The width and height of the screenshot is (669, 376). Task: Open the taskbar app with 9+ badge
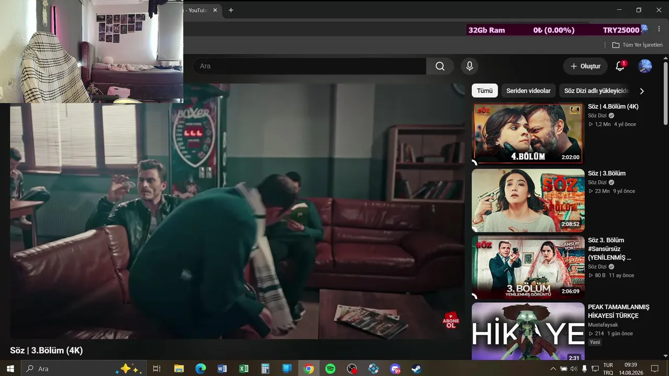tap(395, 369)
